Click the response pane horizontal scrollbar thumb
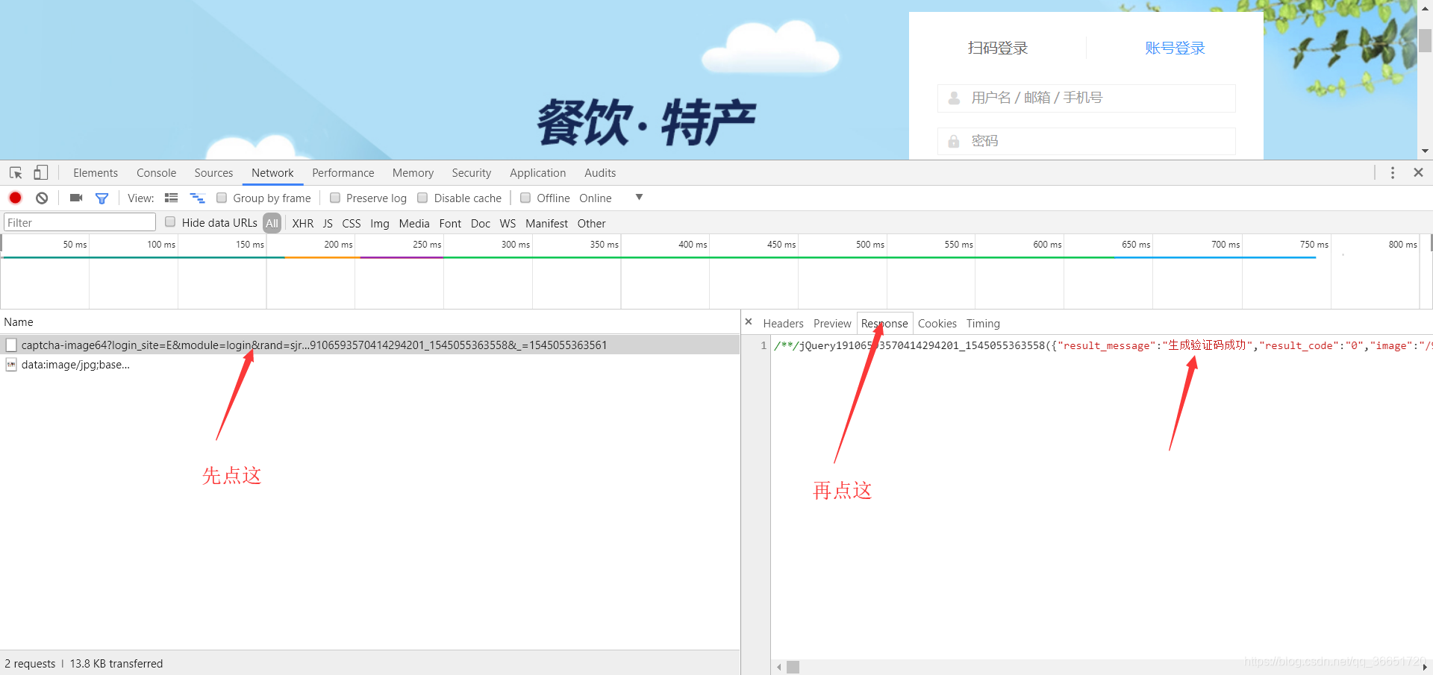Screen dimensions: 1433x675 pos(793,667)
